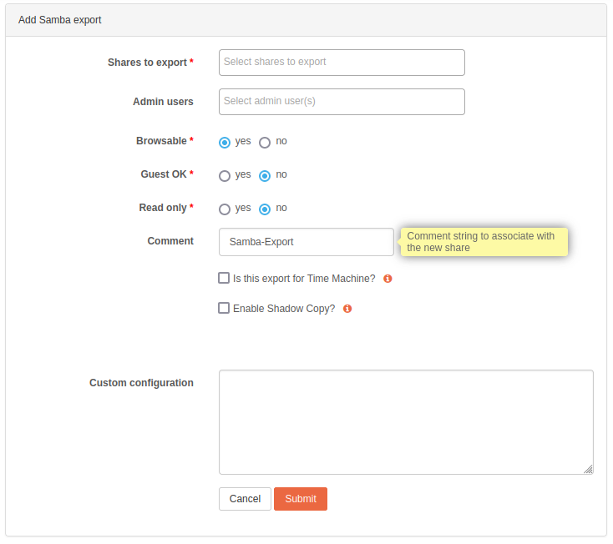Click the Add Samba export panel header

click(306, 20)
